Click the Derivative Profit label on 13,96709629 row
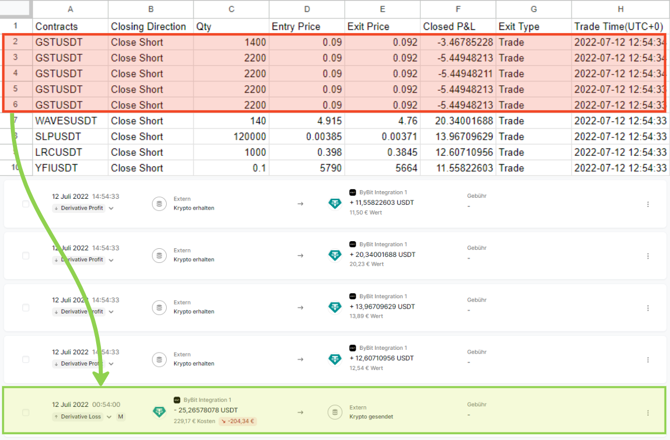 (81, 312)
